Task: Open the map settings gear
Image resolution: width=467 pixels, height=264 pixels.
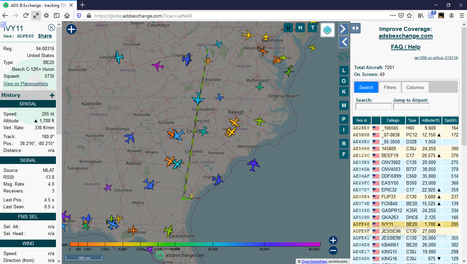Action: click(x=343, y=56)
